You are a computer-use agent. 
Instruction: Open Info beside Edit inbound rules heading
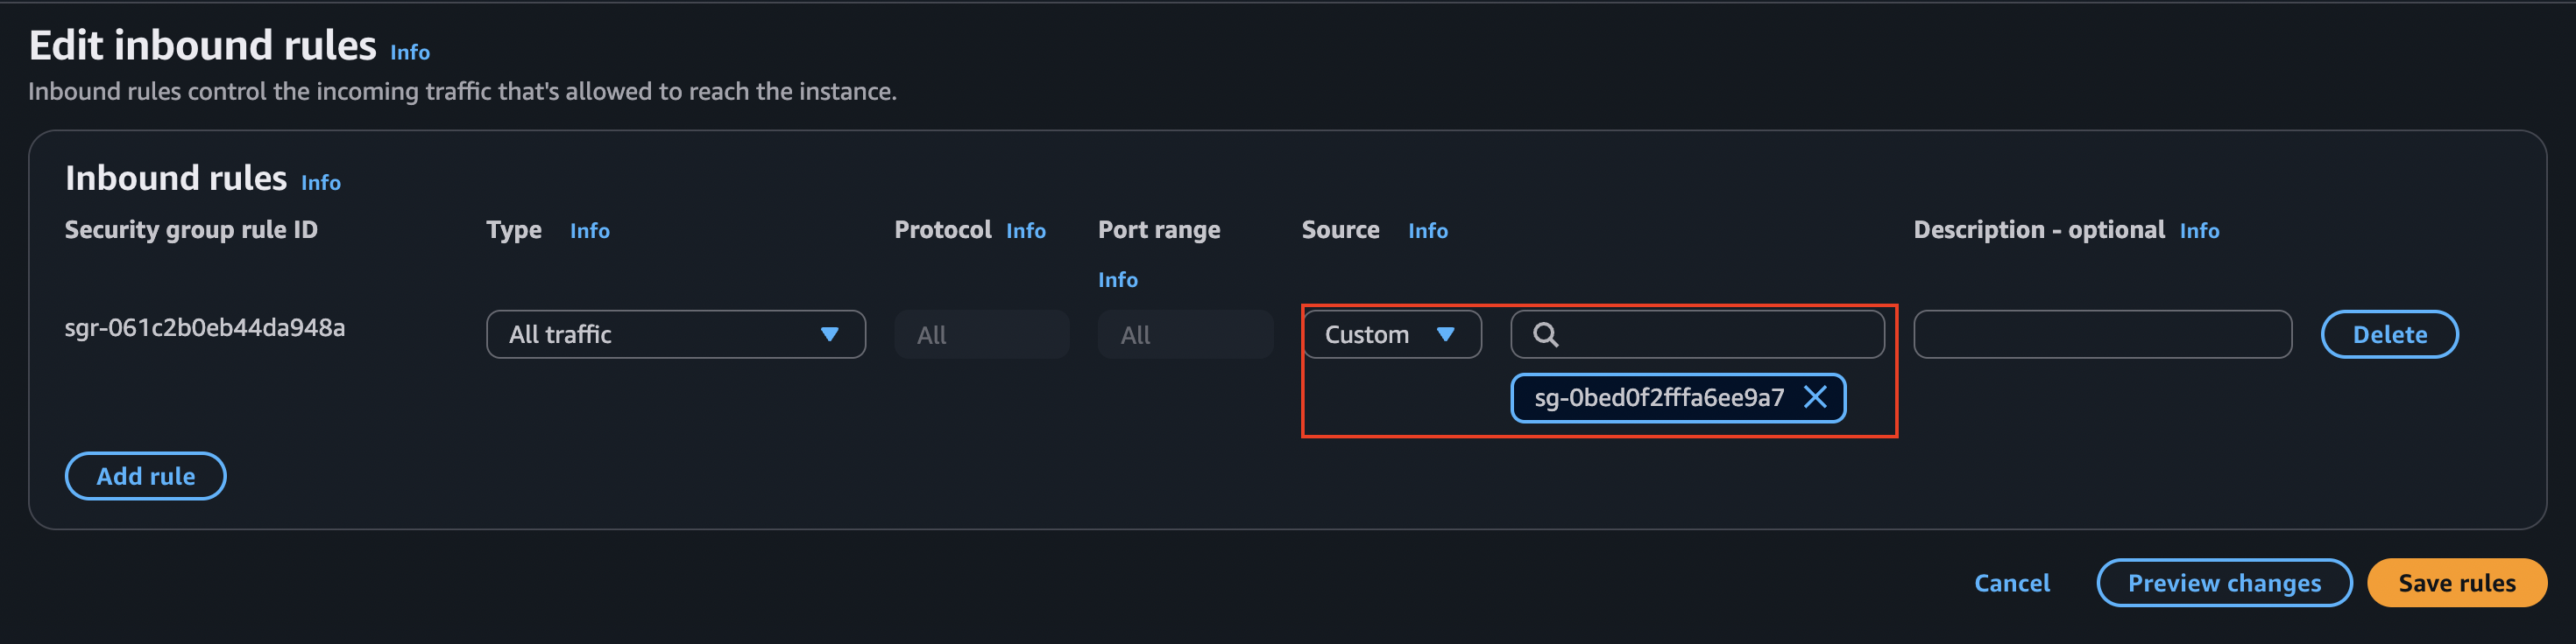point(410,52)
